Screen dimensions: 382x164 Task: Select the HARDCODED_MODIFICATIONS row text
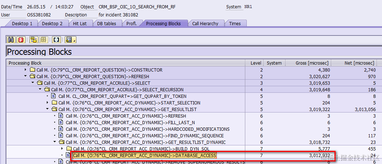(148, 129)
